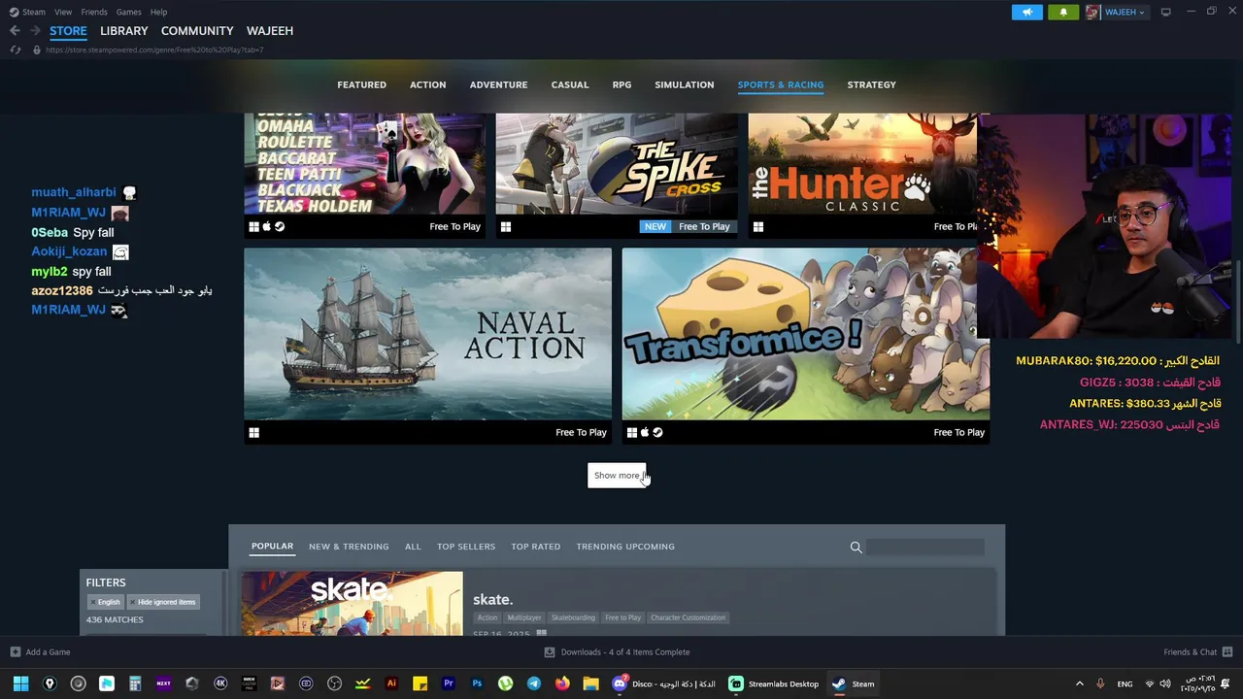Open the LIBRARY section

point(124,31)
